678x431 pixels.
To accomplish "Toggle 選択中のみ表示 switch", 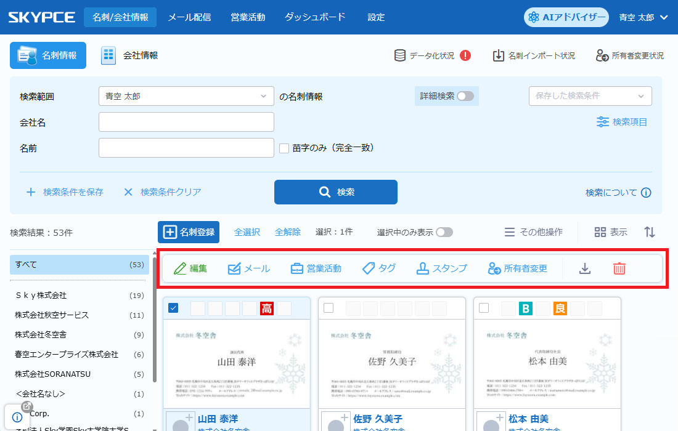I will [444, 232].
